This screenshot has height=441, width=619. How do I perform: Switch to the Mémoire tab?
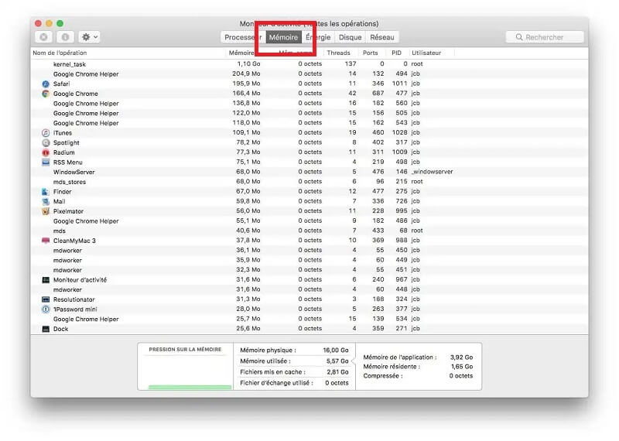[283, 37]
